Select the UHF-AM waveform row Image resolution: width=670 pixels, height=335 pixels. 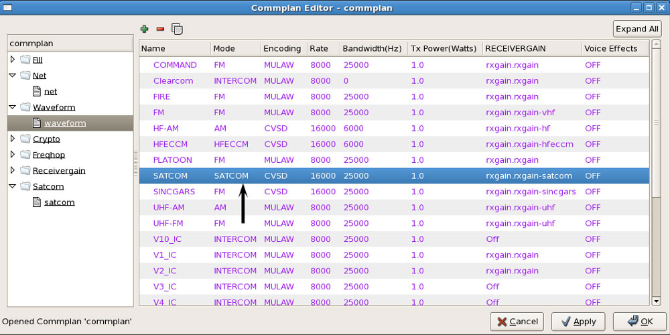(x=394, y=207)
